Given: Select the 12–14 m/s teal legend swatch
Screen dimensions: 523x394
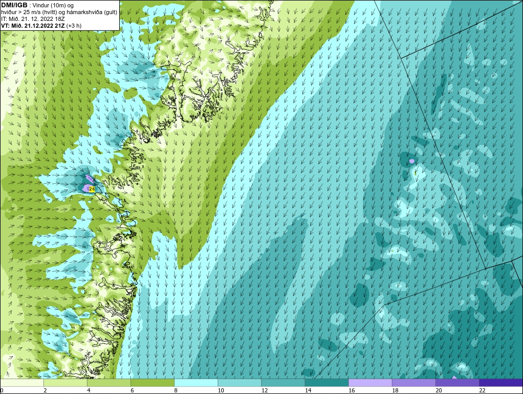Looking at the screenshot, I should [283, 382].
